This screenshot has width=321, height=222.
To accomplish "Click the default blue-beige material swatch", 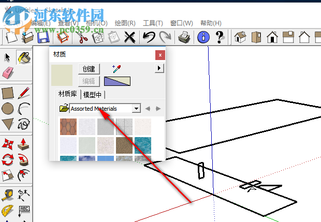I will click(117, 81).
